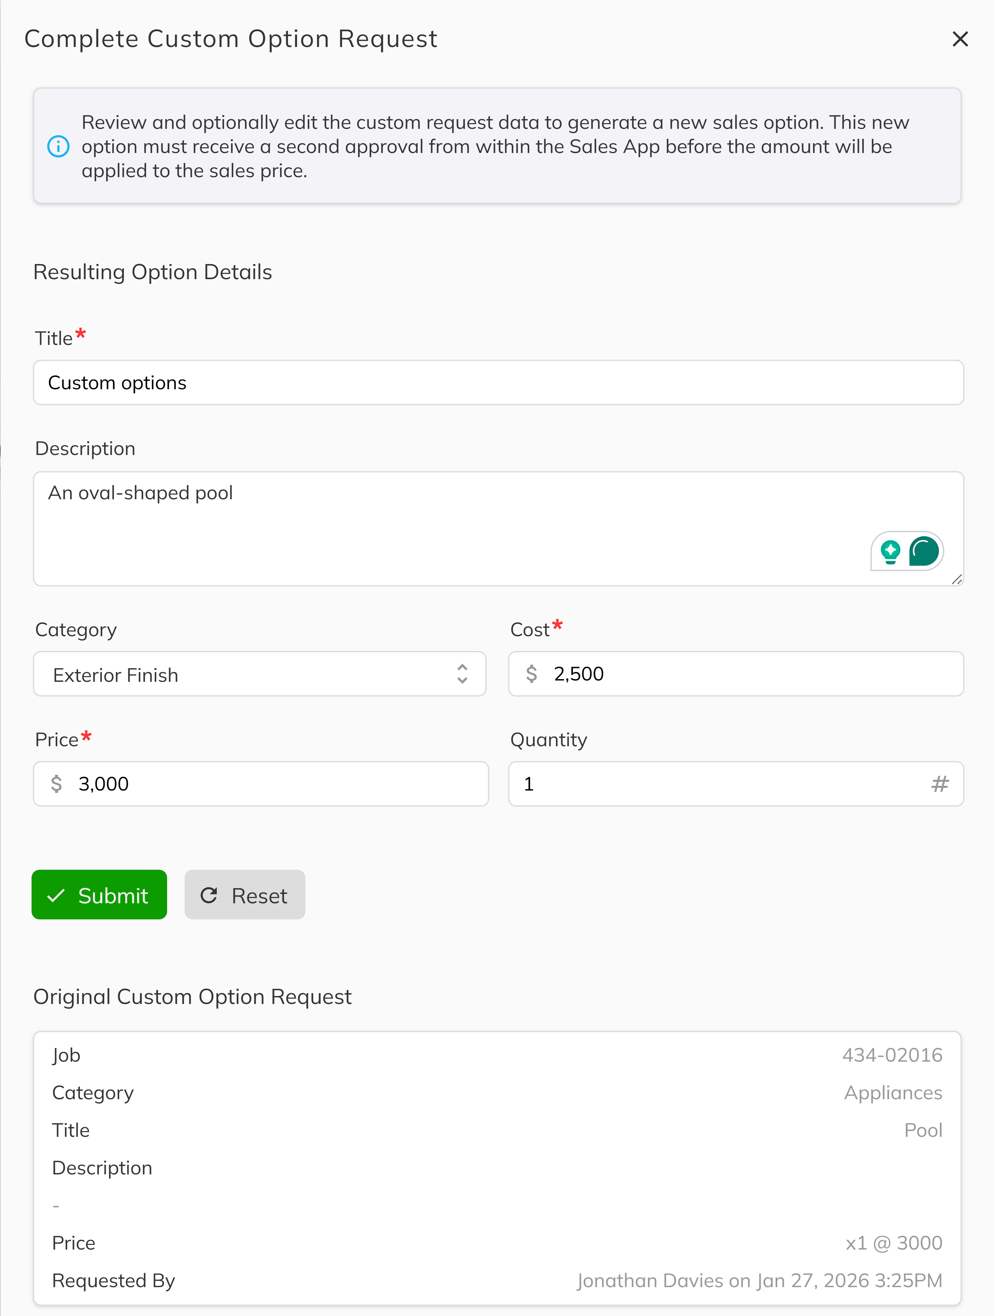Edit the Title field containing Custom options

click(x=498, y=383)
